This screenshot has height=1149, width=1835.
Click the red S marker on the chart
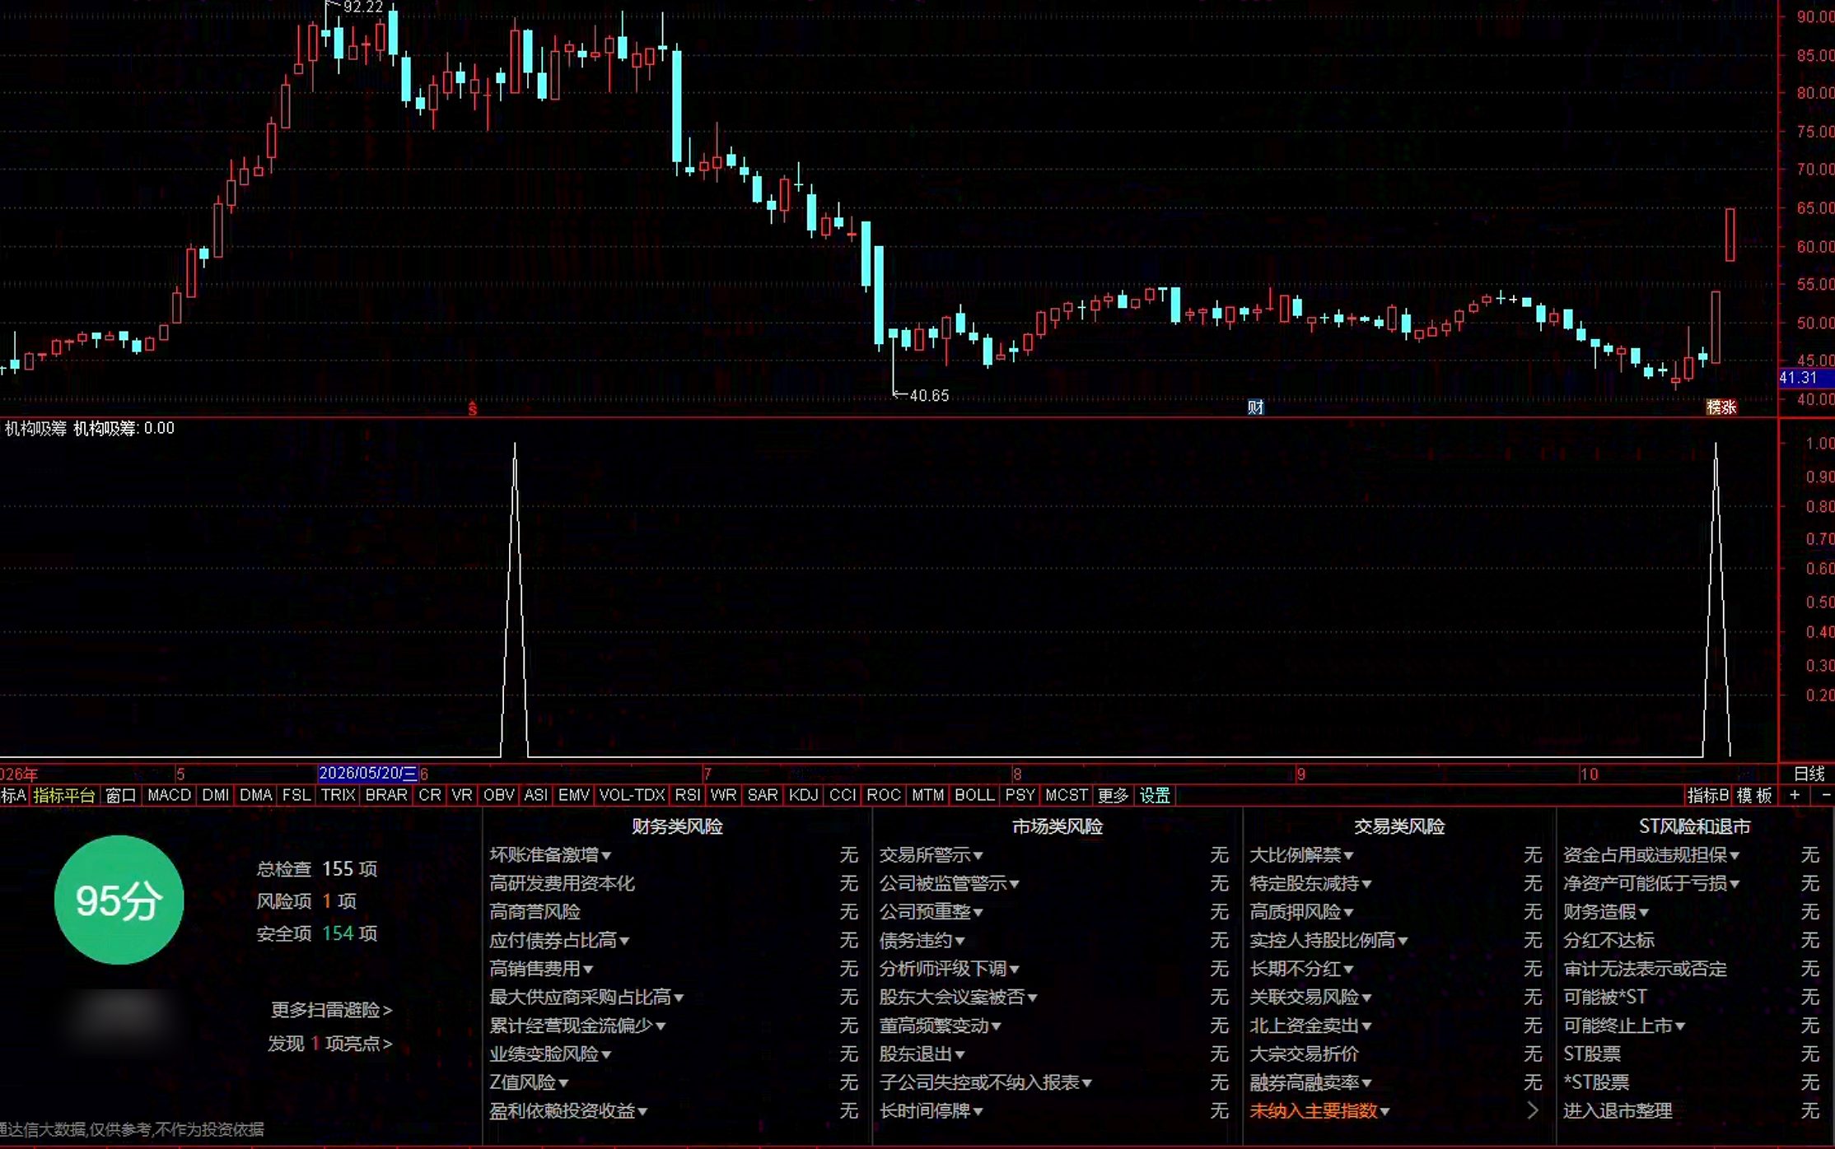[472, 408]
